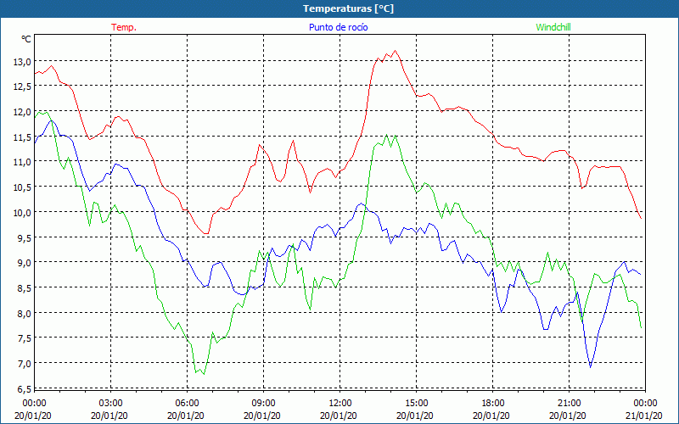Click the '20/01/20' date under 21:00
The height and width of the screenshot is (424, 679).
point(568,416)
